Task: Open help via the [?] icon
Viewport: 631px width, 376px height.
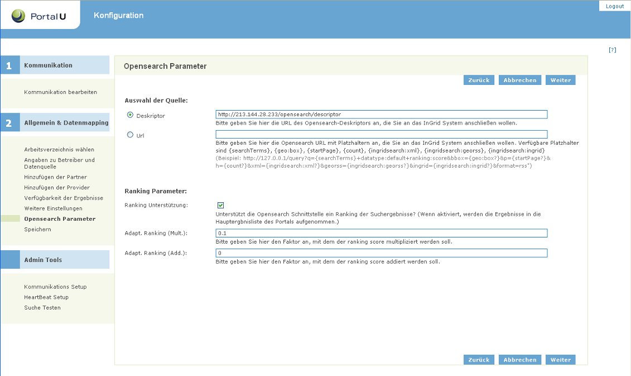Action: point(613,49)
